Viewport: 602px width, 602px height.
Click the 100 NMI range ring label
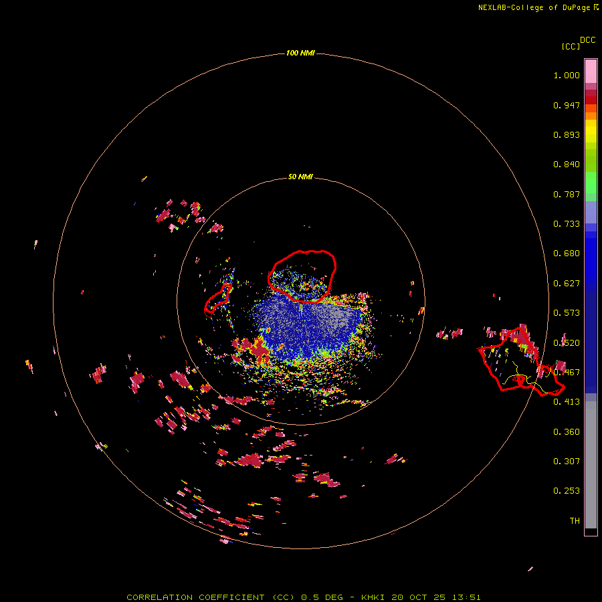300,53
